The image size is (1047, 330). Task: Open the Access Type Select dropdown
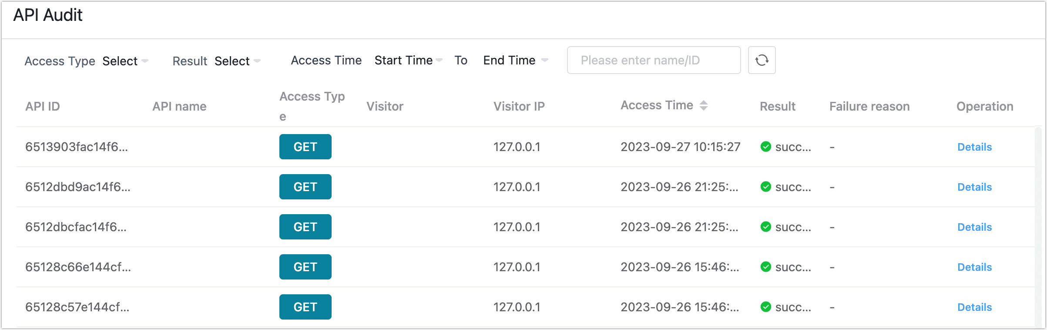[125, 61]
